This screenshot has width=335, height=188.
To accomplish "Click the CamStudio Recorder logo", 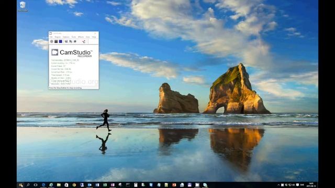I will (72, 53).
